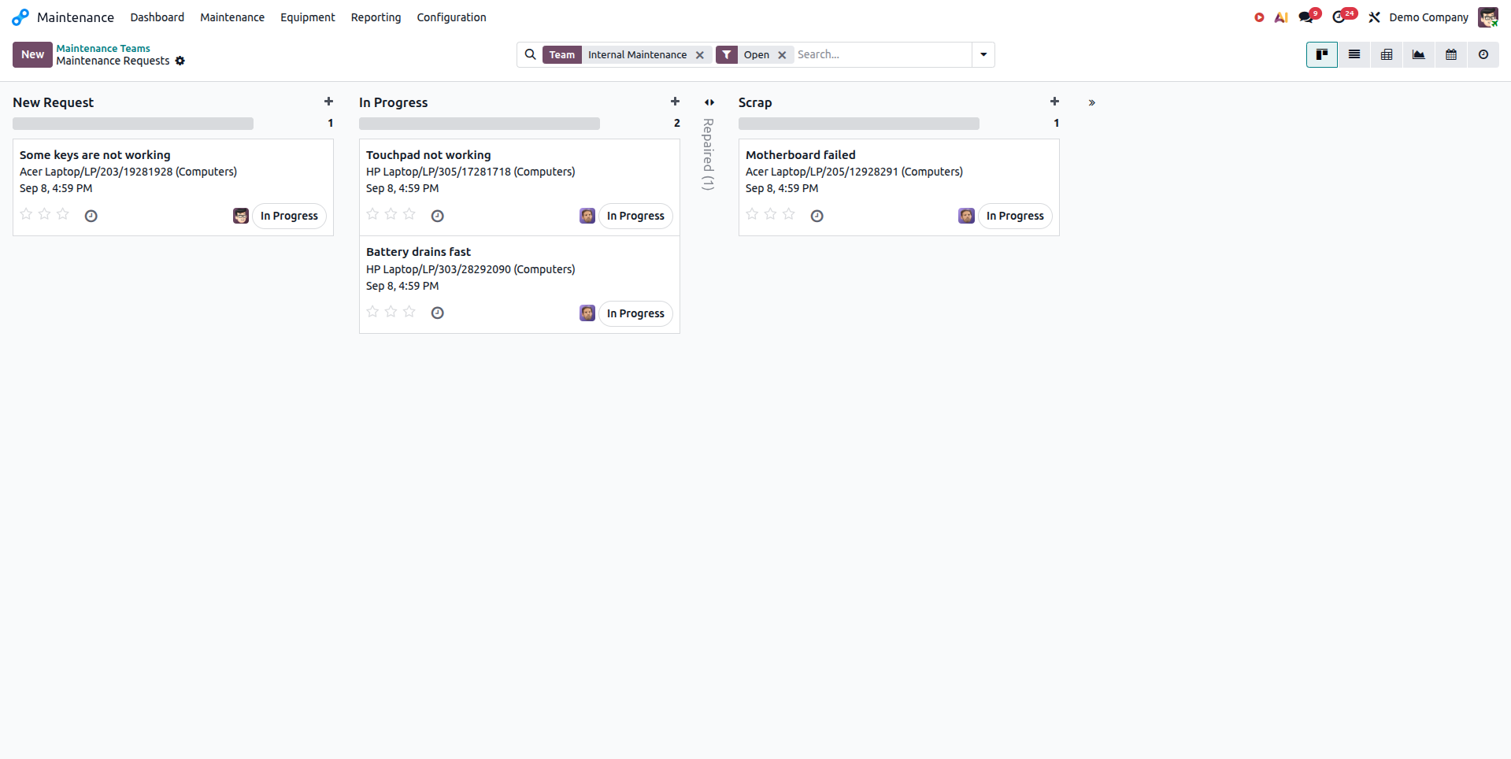Set third star on Battery drains fast card

[409, 312]
